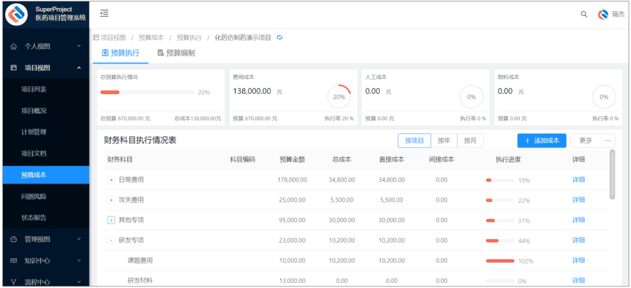
Task: Click the 项目视图 sidebar icon
Action: pyautogui.click(x=13, y=68)
